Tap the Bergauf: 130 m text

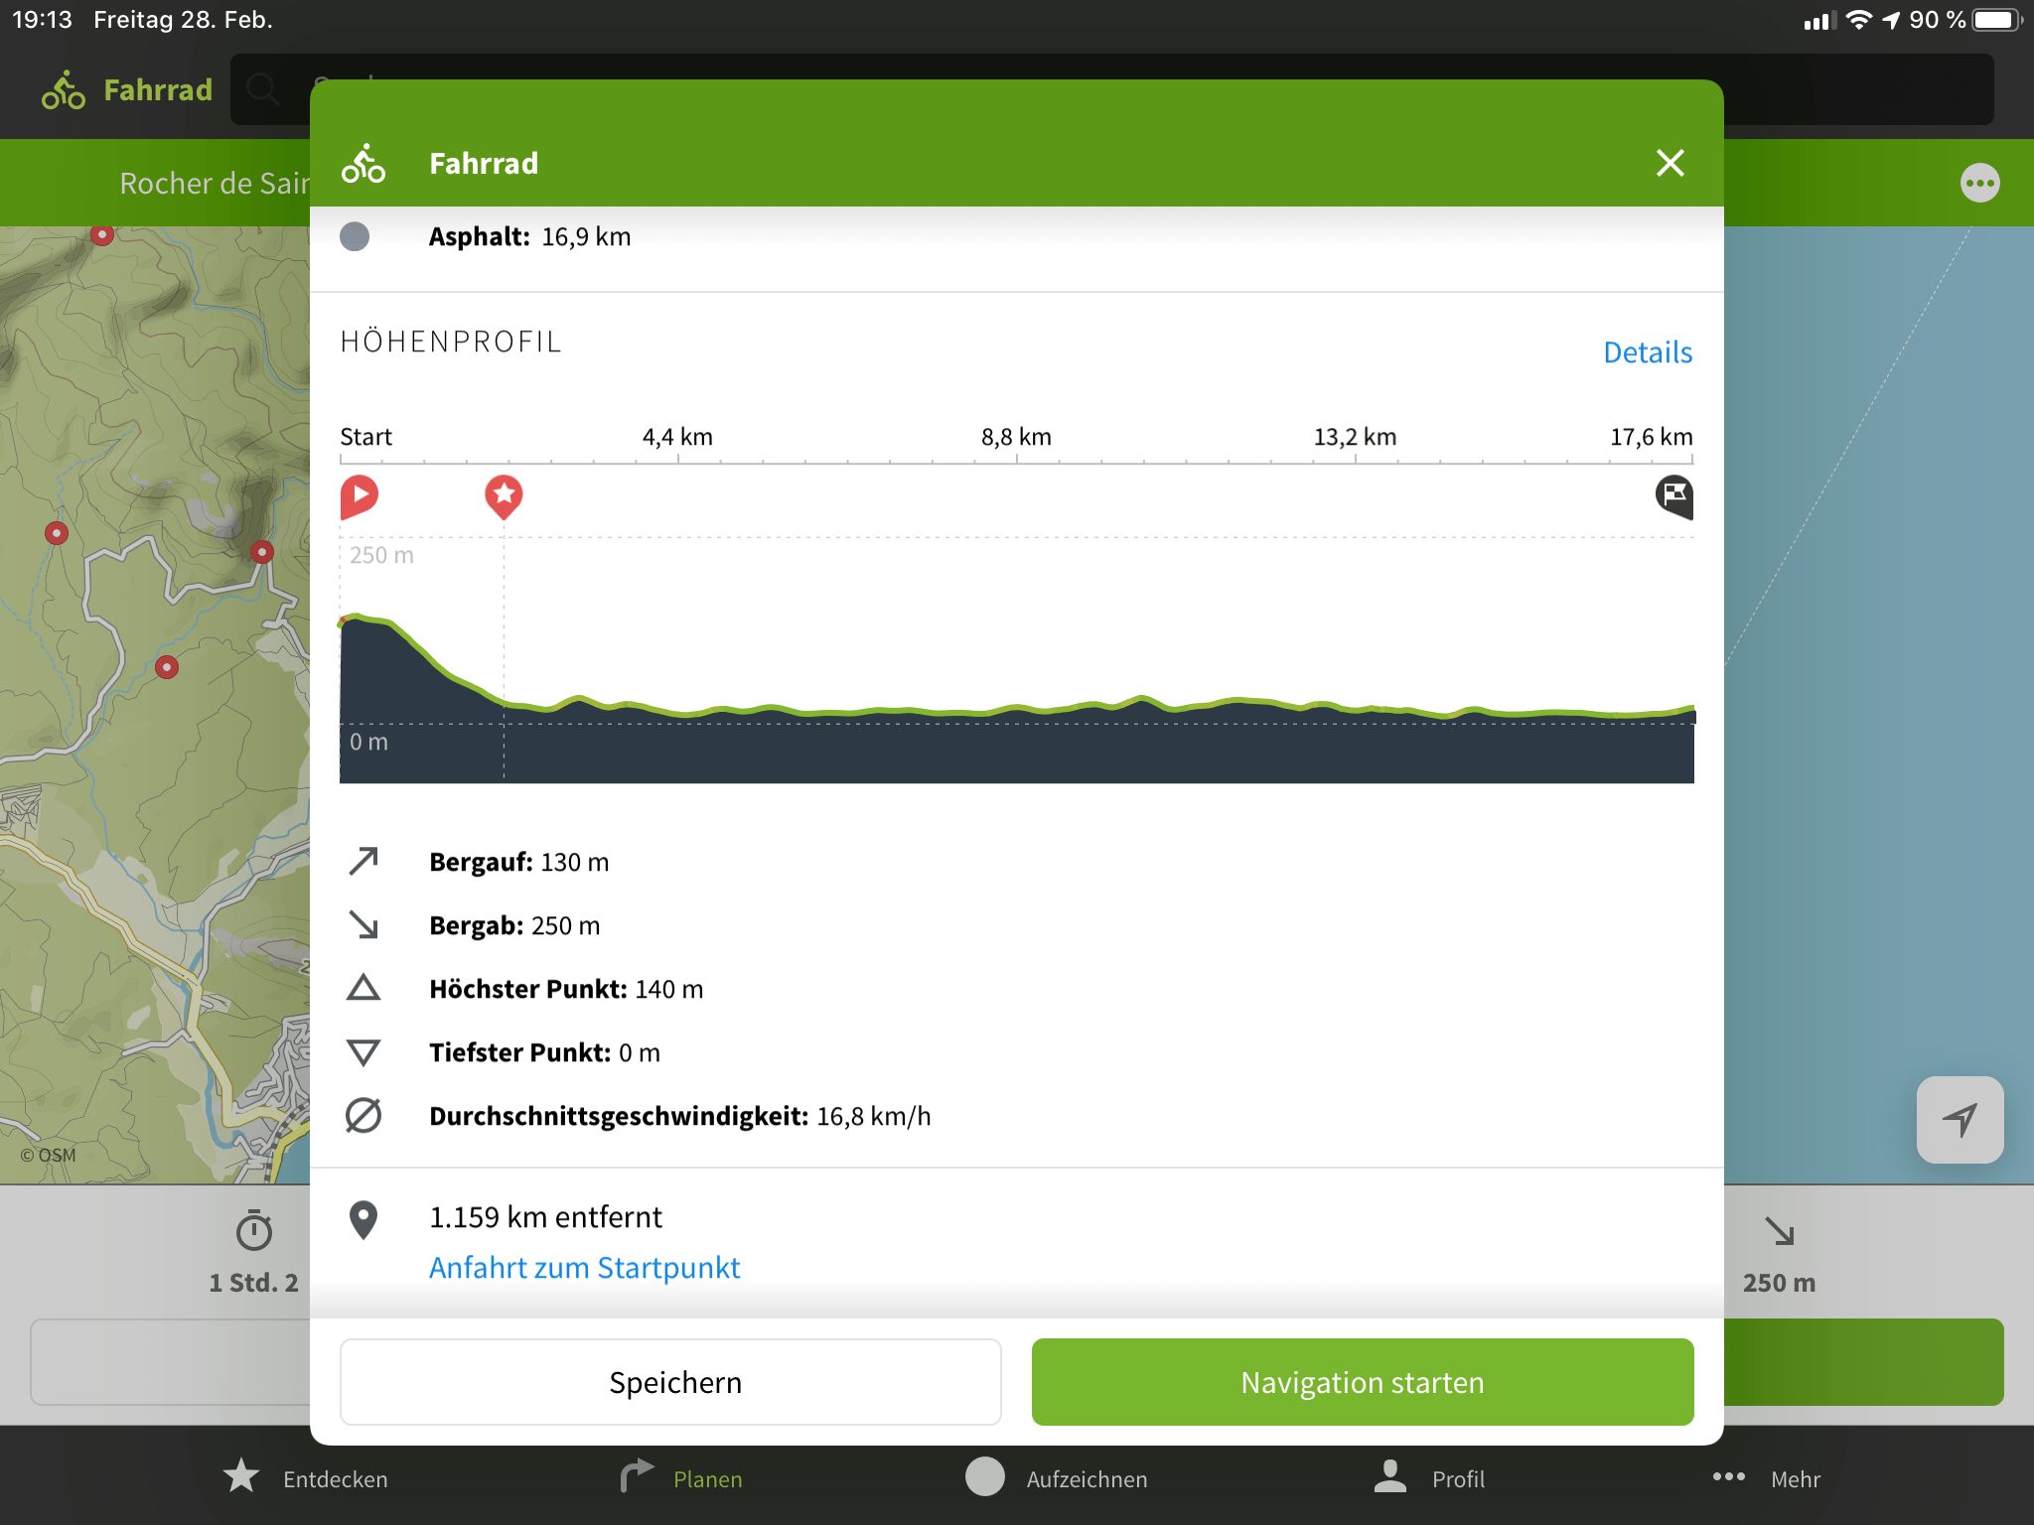click(x=518, y=862)
